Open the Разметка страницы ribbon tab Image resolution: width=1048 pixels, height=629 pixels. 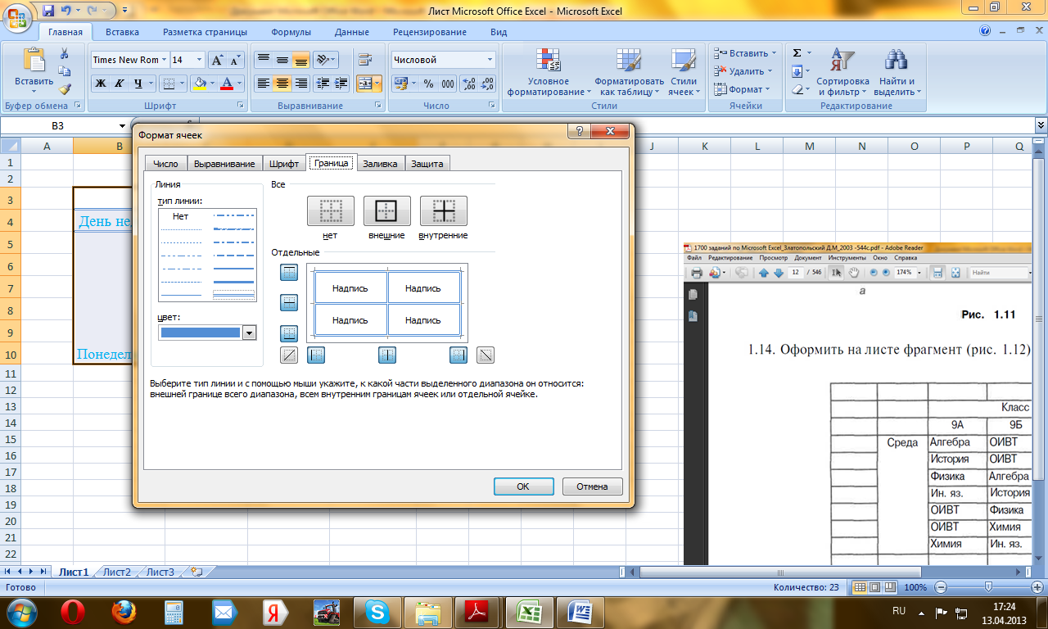[205, 32]
